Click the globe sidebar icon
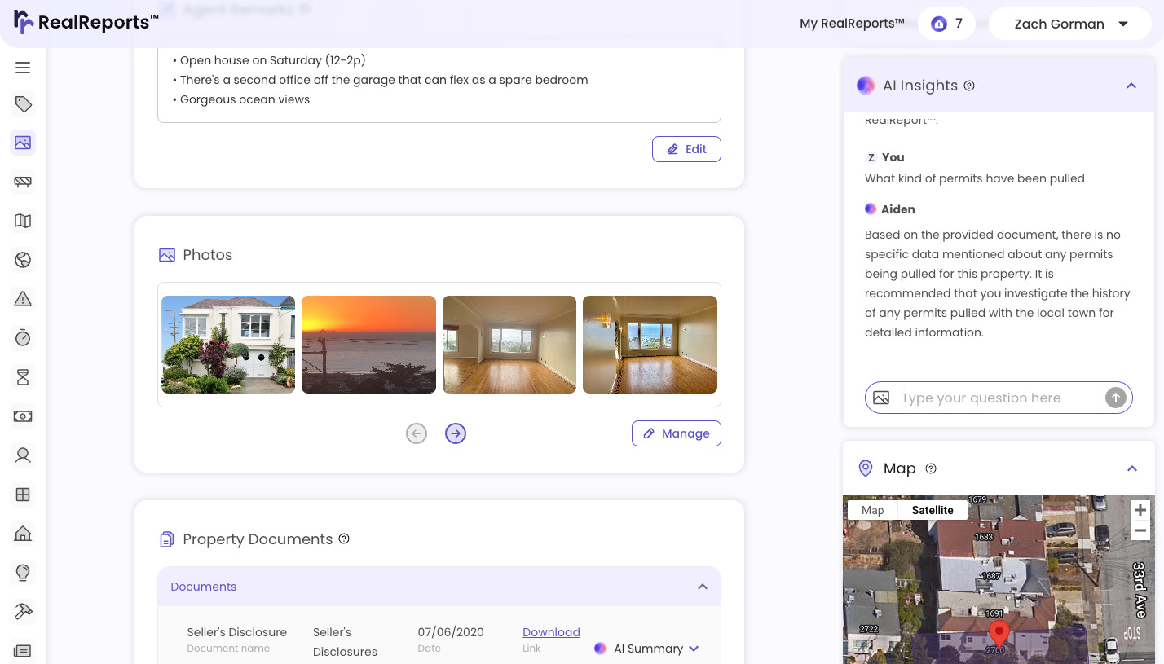1164x664 pixels. [23, 260]
